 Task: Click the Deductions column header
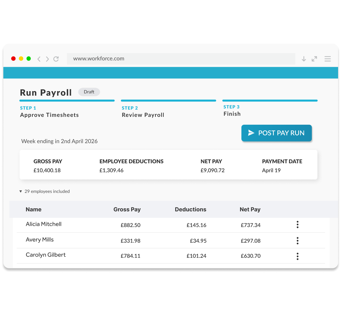click(x=191, y=209)
